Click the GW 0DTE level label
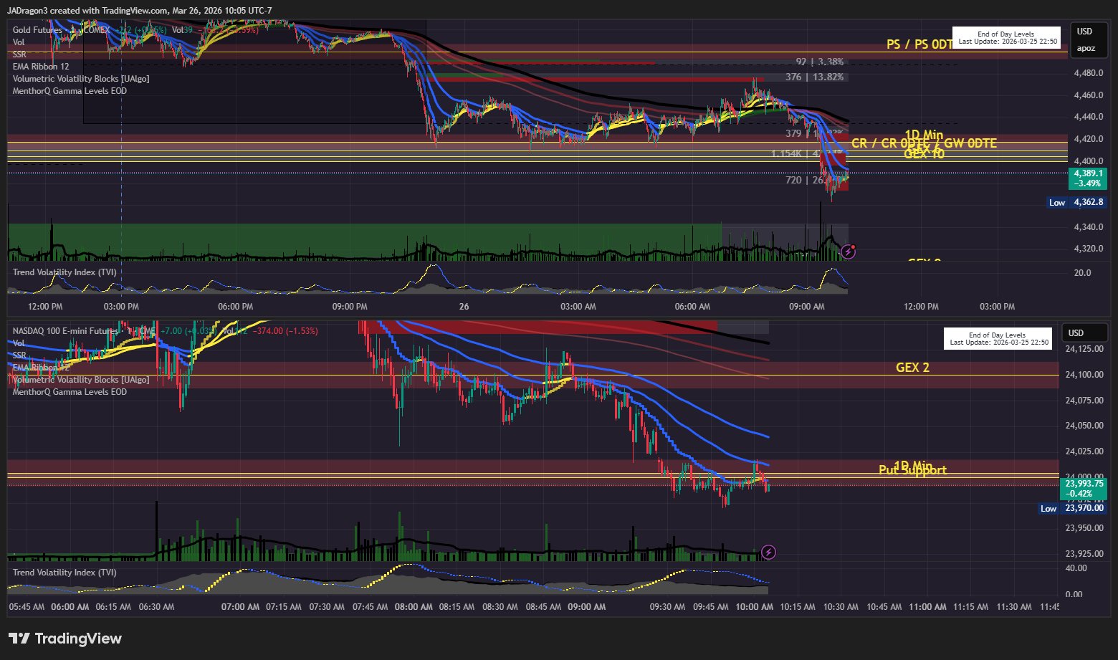 [x=970, y=143]
